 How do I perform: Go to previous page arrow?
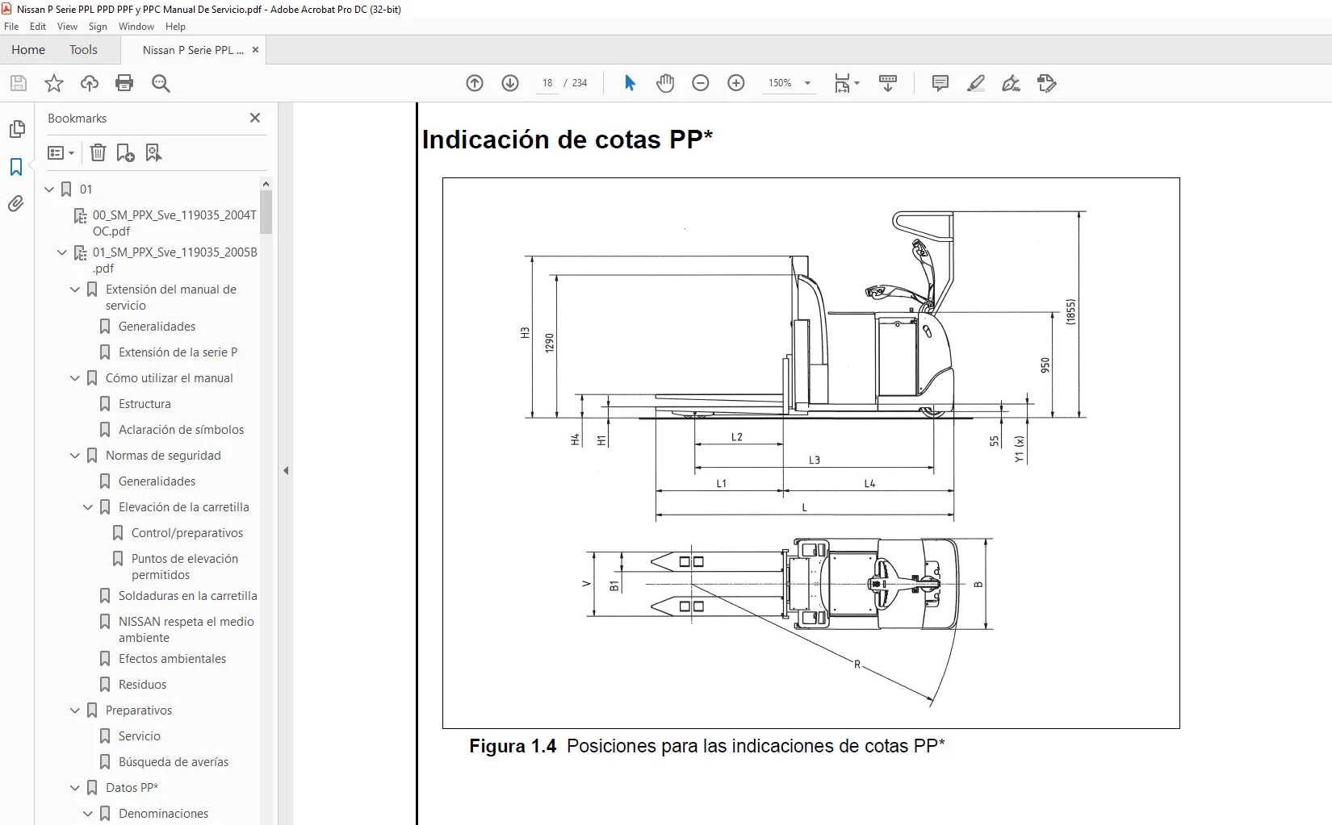coord(475,83)
